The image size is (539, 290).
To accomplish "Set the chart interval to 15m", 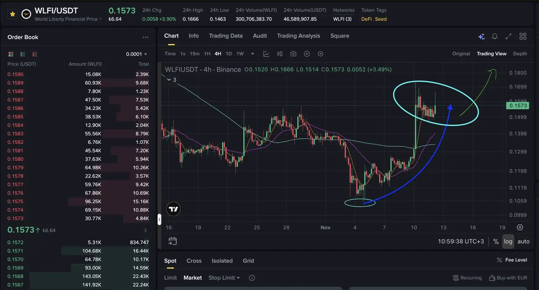I will (194, 54).
